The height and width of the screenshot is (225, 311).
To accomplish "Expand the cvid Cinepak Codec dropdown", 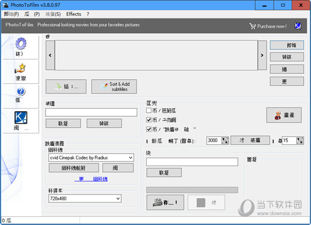I will (x=131, y=158).
